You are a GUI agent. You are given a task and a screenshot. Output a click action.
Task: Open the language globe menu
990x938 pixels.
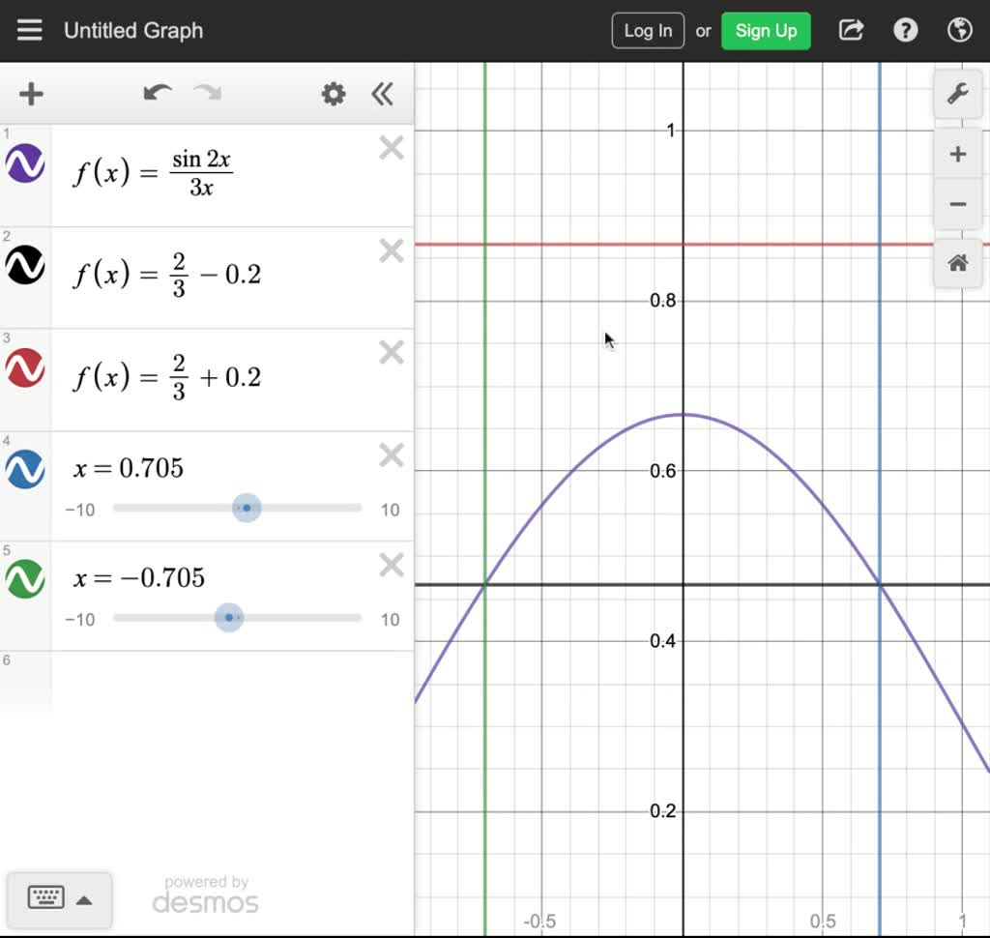click(x=959, y=30)
